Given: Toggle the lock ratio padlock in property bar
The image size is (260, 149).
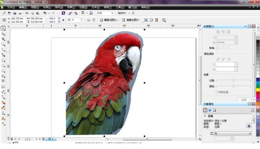Looking at the screenshot, I should pos(63,20).
